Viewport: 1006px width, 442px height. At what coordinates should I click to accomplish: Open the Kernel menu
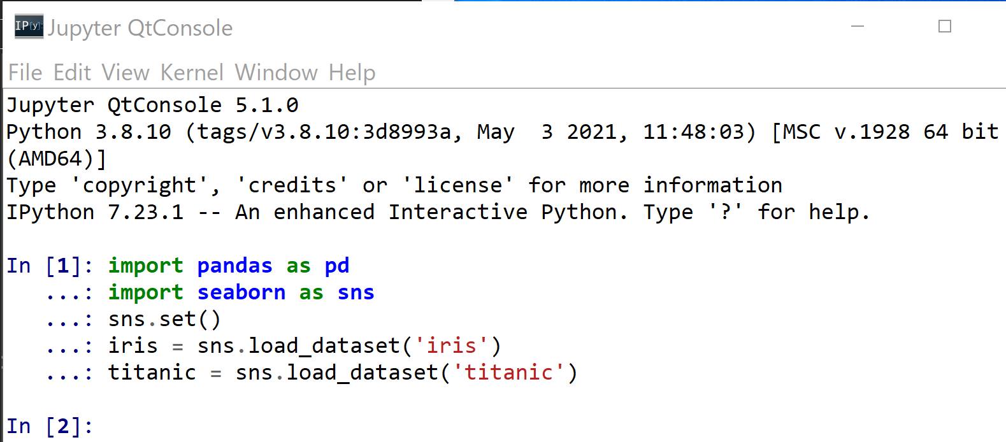[x=192, y=73]
